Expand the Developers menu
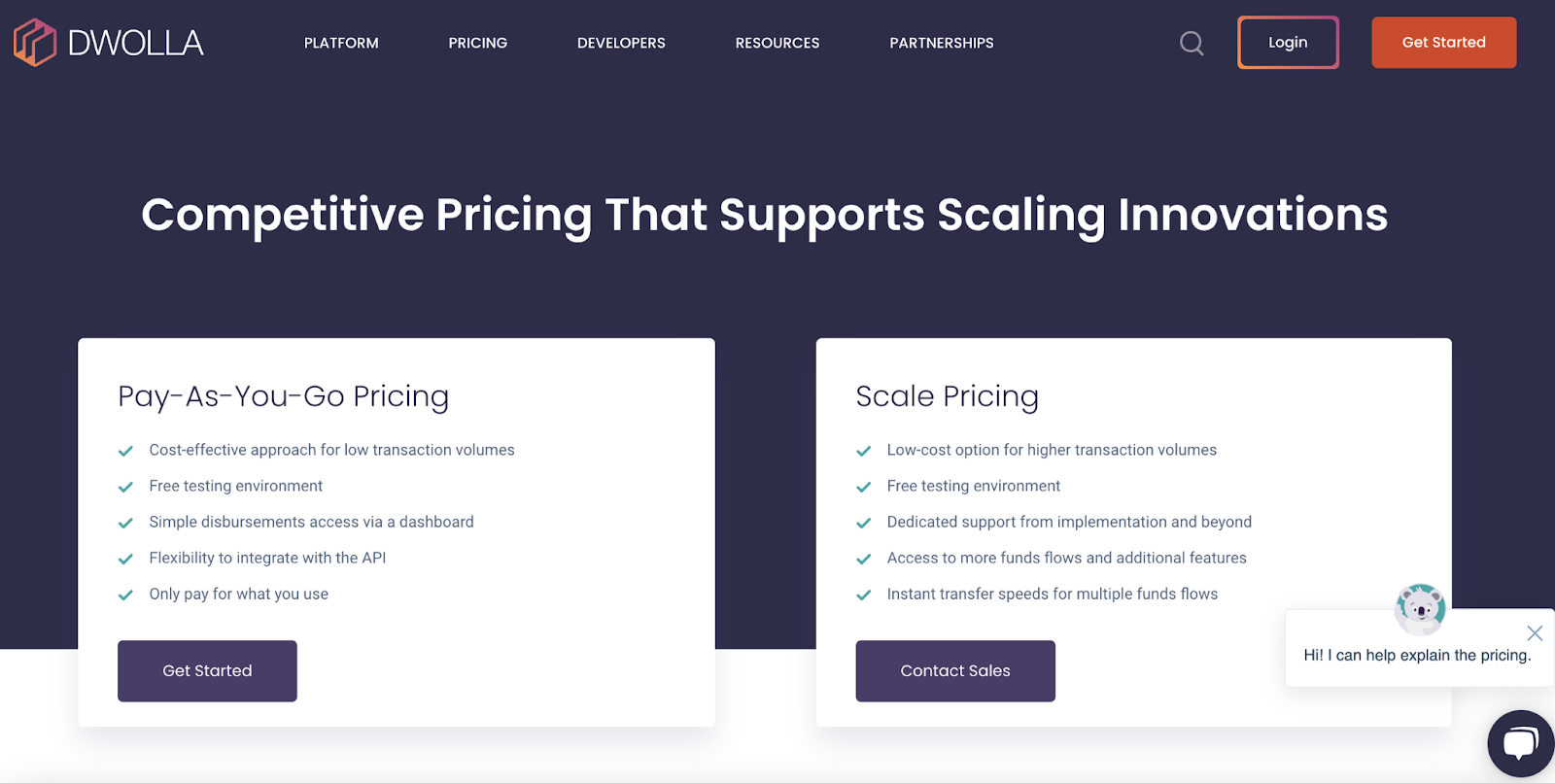Viewport: 1555px width, 783px height. (621, 43)
